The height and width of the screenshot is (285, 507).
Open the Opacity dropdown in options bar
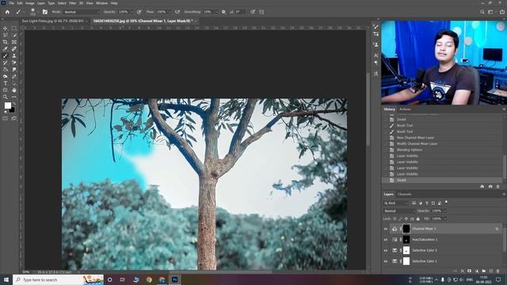coord(132,12)
